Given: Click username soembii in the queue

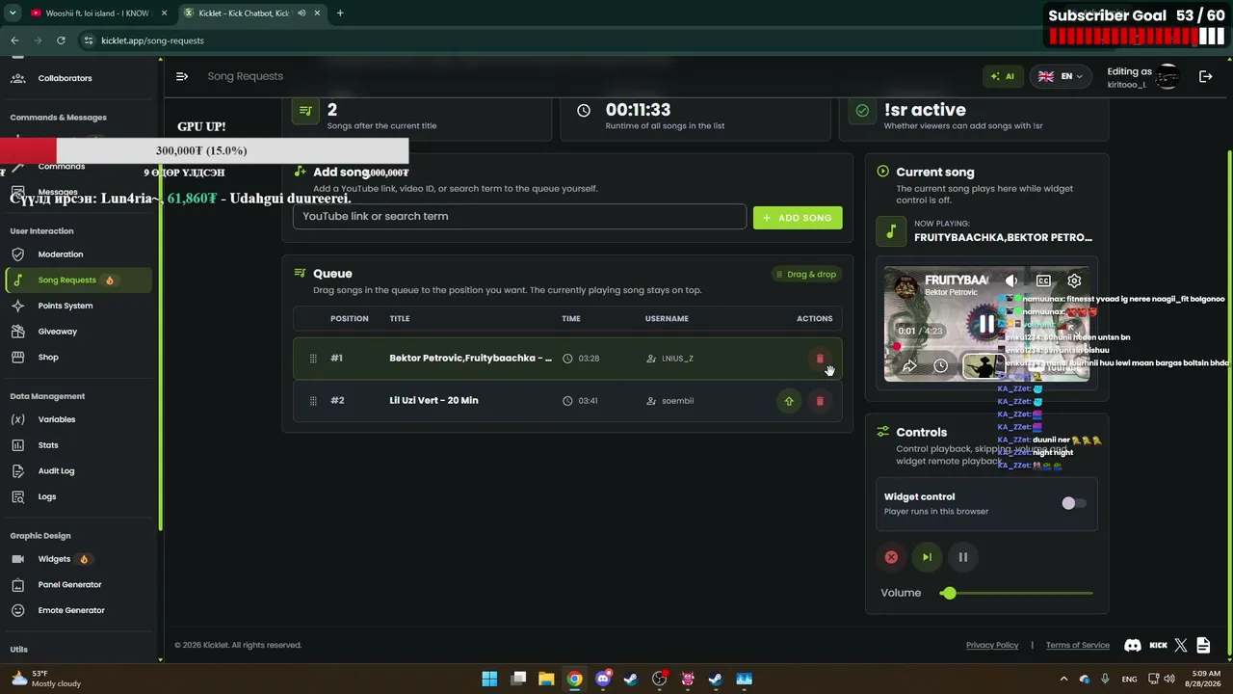Looking at the screenshot, I should point(677,401).
